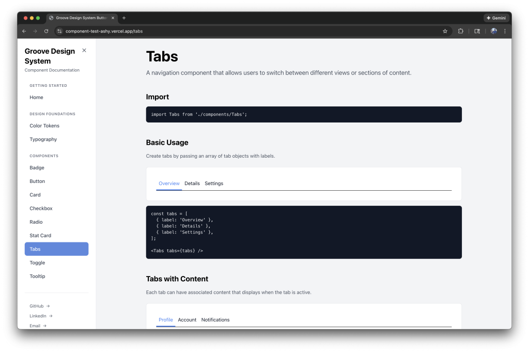Image resolution: width=529 pixels, height=352 pixels.
Task: Bookmark this page with the star icon
Action: [x=445, y=31]
